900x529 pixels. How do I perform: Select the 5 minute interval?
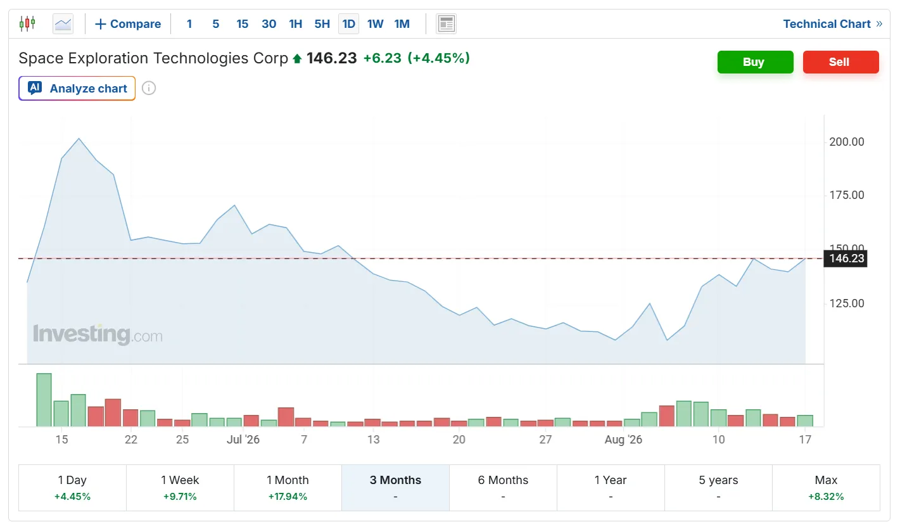click(x=215, y=24)
